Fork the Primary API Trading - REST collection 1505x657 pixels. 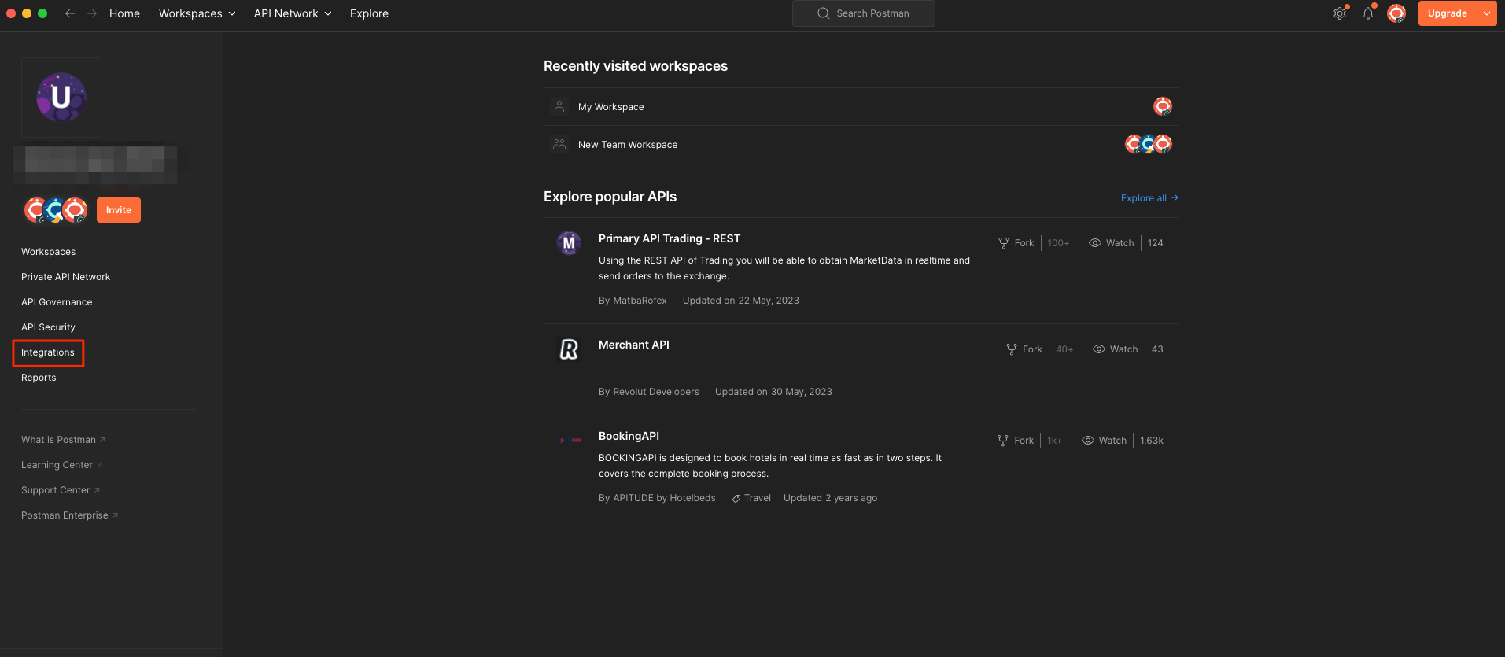[x=1016, y=243]
